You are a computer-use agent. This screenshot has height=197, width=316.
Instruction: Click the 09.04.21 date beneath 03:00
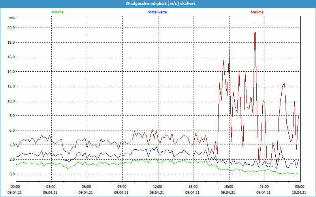(50, 192)
